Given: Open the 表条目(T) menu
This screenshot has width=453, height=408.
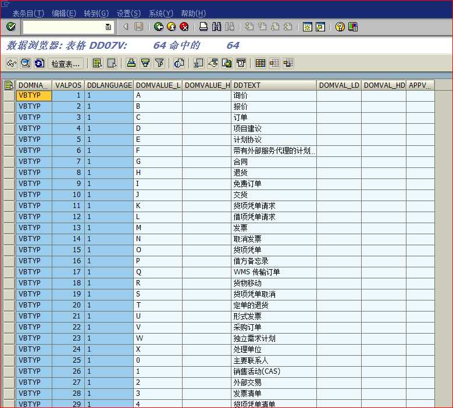Looking at the screenshot, I should pos(28,13).
